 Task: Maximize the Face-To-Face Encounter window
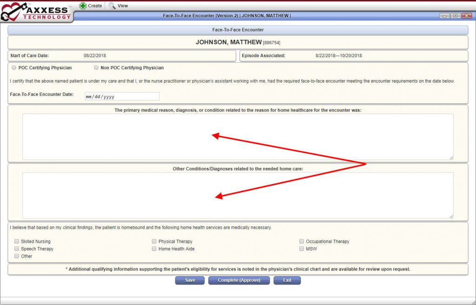coord(456,16)
